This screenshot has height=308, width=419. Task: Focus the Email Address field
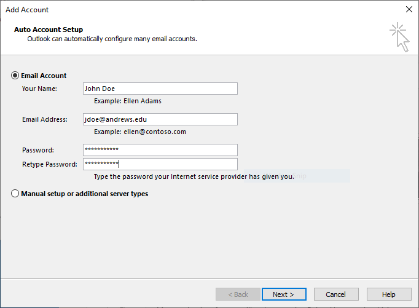[160, 119]
